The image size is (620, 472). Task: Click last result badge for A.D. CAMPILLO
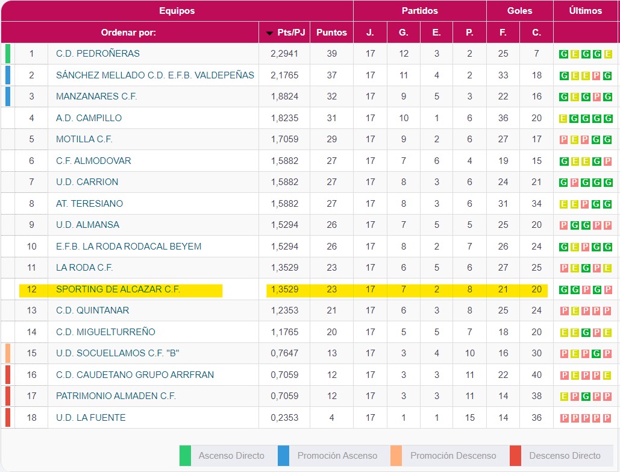pyautogui.click(x=607, y=118)
